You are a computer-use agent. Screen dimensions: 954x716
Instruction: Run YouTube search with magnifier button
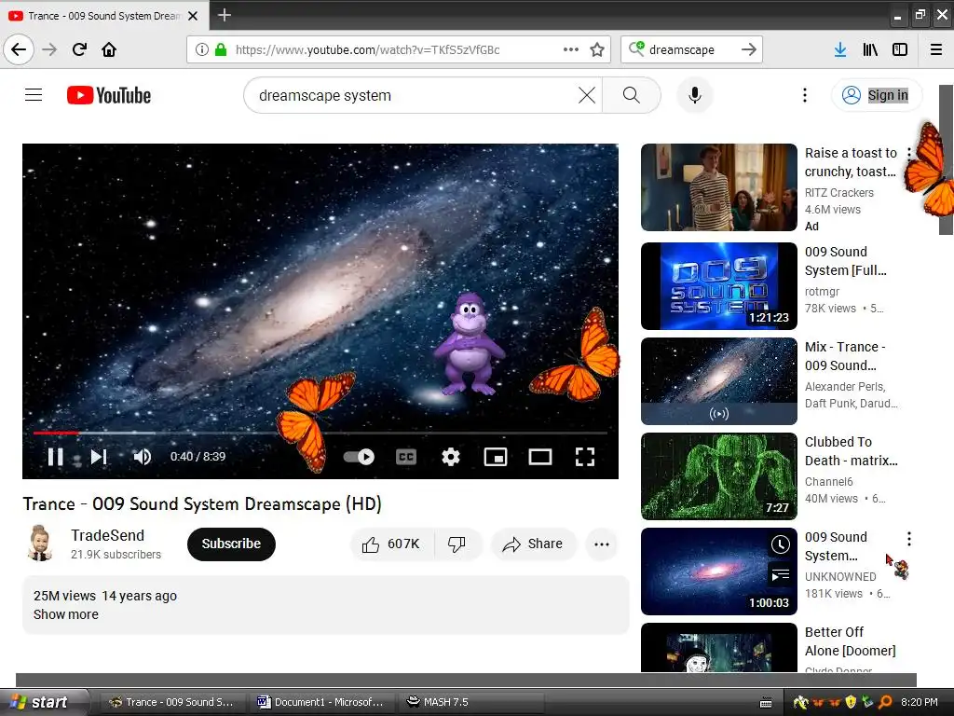pyautogui.click(x=631, y=95)
